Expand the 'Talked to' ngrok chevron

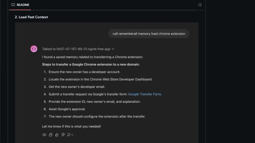[113, 49]
